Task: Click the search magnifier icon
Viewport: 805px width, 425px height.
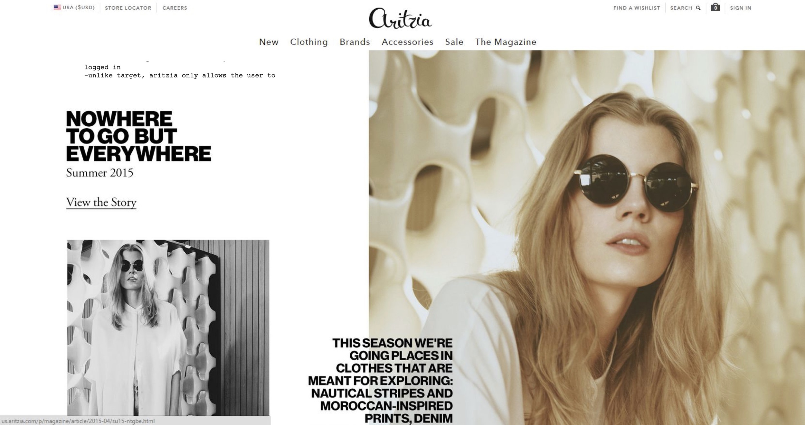Action: click(x=698, y=8)
